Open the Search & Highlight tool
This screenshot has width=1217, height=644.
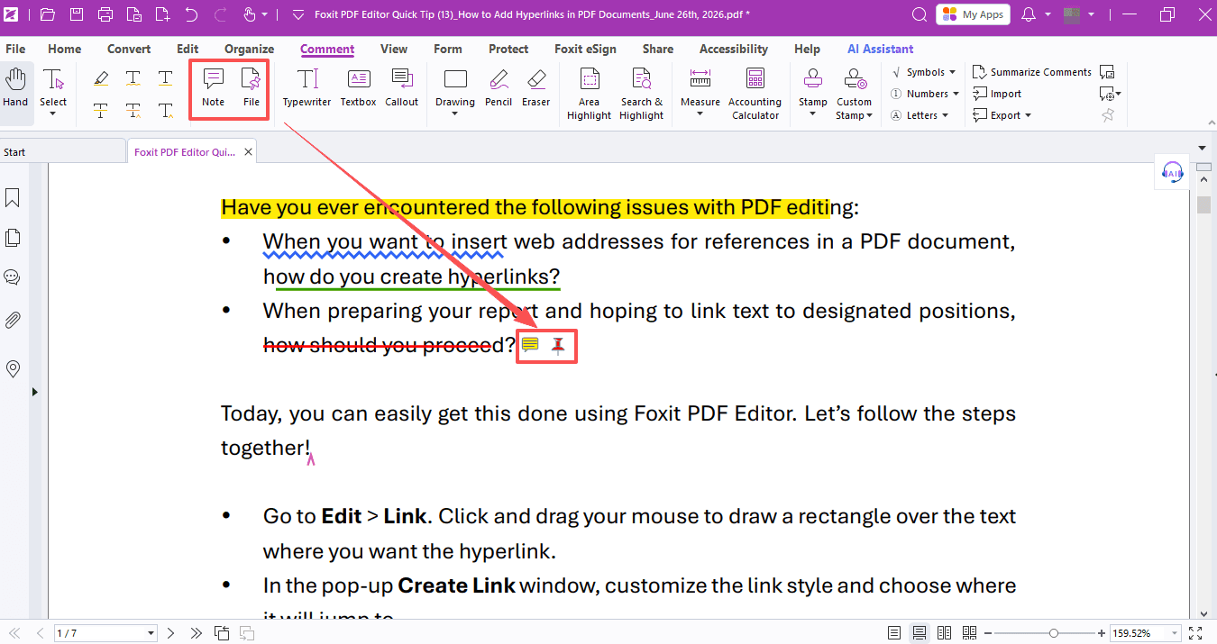tap(642, 94)
